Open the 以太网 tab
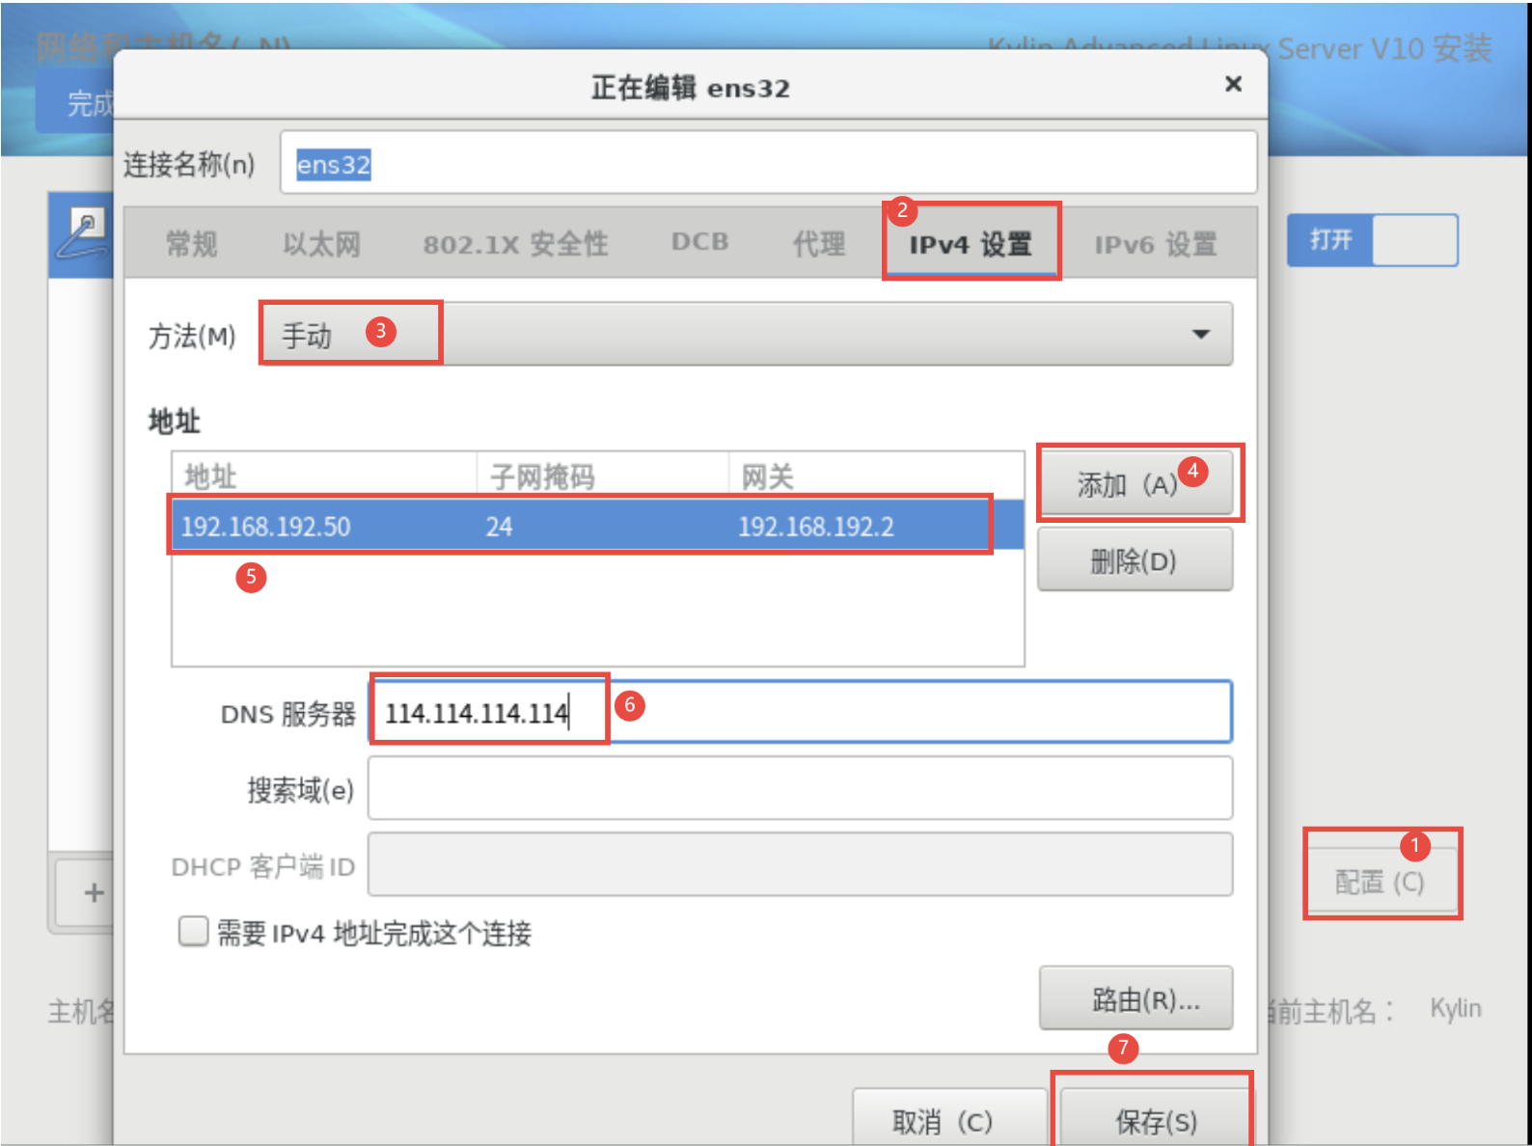The height and width of the screenshot is (1146, 1532). 321,244
